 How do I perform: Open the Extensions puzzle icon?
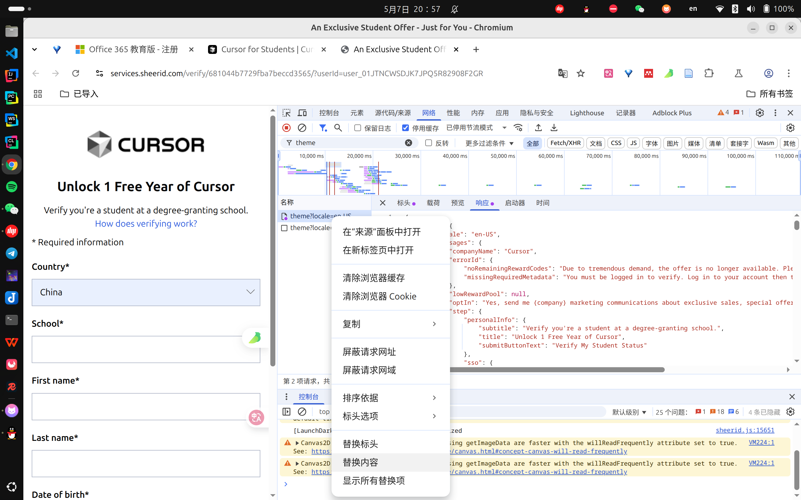(x=709, y=73)
